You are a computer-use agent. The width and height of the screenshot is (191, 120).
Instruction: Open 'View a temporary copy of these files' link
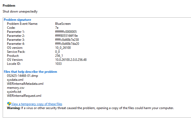[x=37, y=104]
